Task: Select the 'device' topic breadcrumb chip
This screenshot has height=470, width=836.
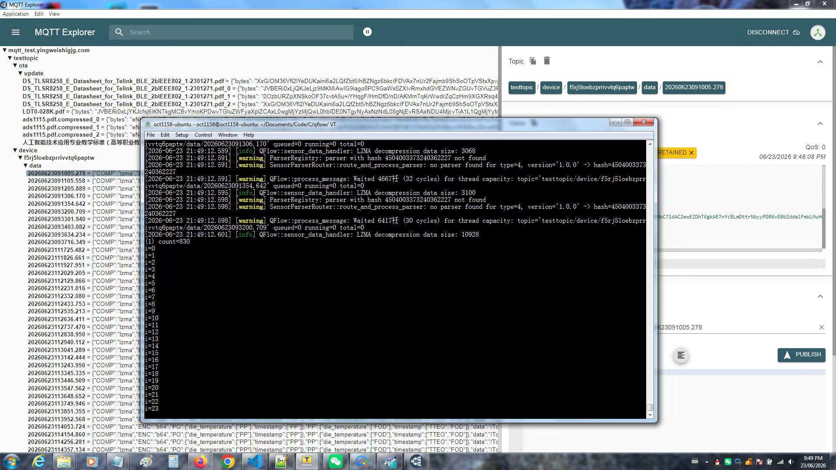Action: (x=551, y=87)
